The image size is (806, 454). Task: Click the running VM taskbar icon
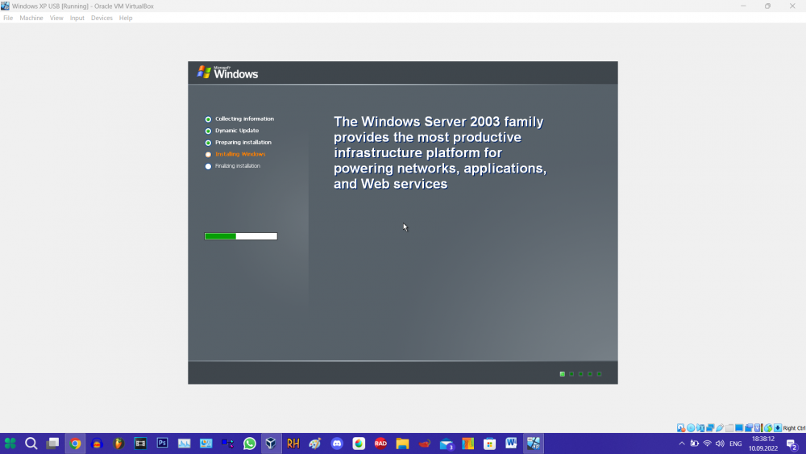coord(533,444)
